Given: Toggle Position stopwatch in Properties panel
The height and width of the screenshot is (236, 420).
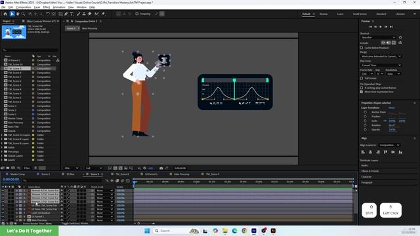Looking at the screenshot, I should (365, 117).
